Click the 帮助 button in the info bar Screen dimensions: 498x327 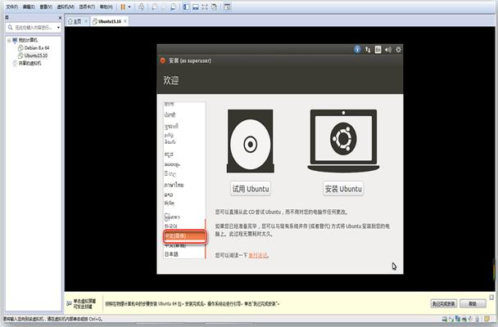click(473, 304)
